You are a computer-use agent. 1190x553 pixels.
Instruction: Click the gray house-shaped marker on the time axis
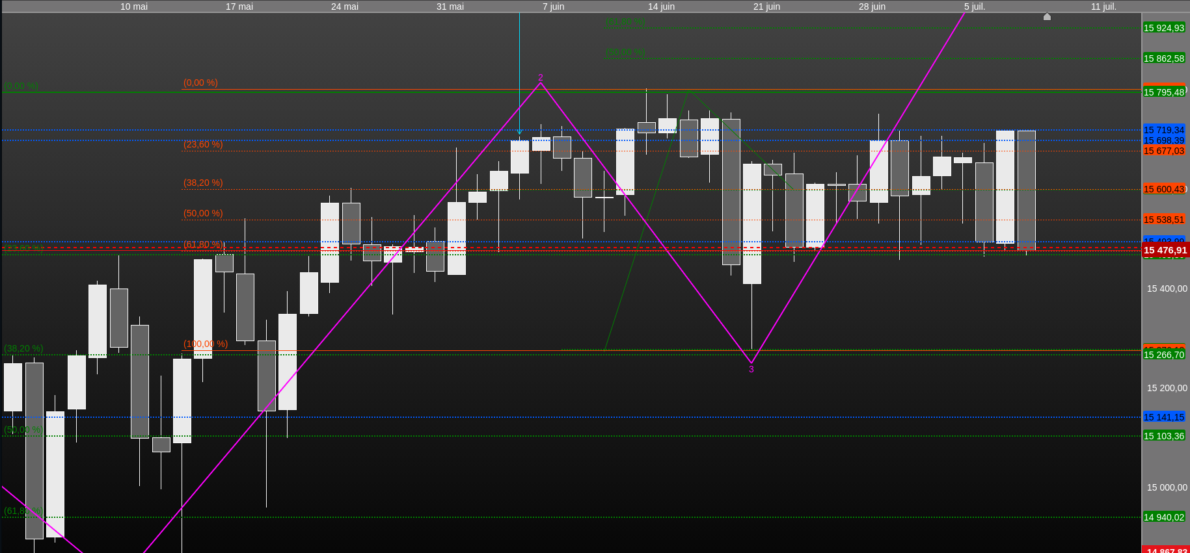click(x=1047, y=16)
